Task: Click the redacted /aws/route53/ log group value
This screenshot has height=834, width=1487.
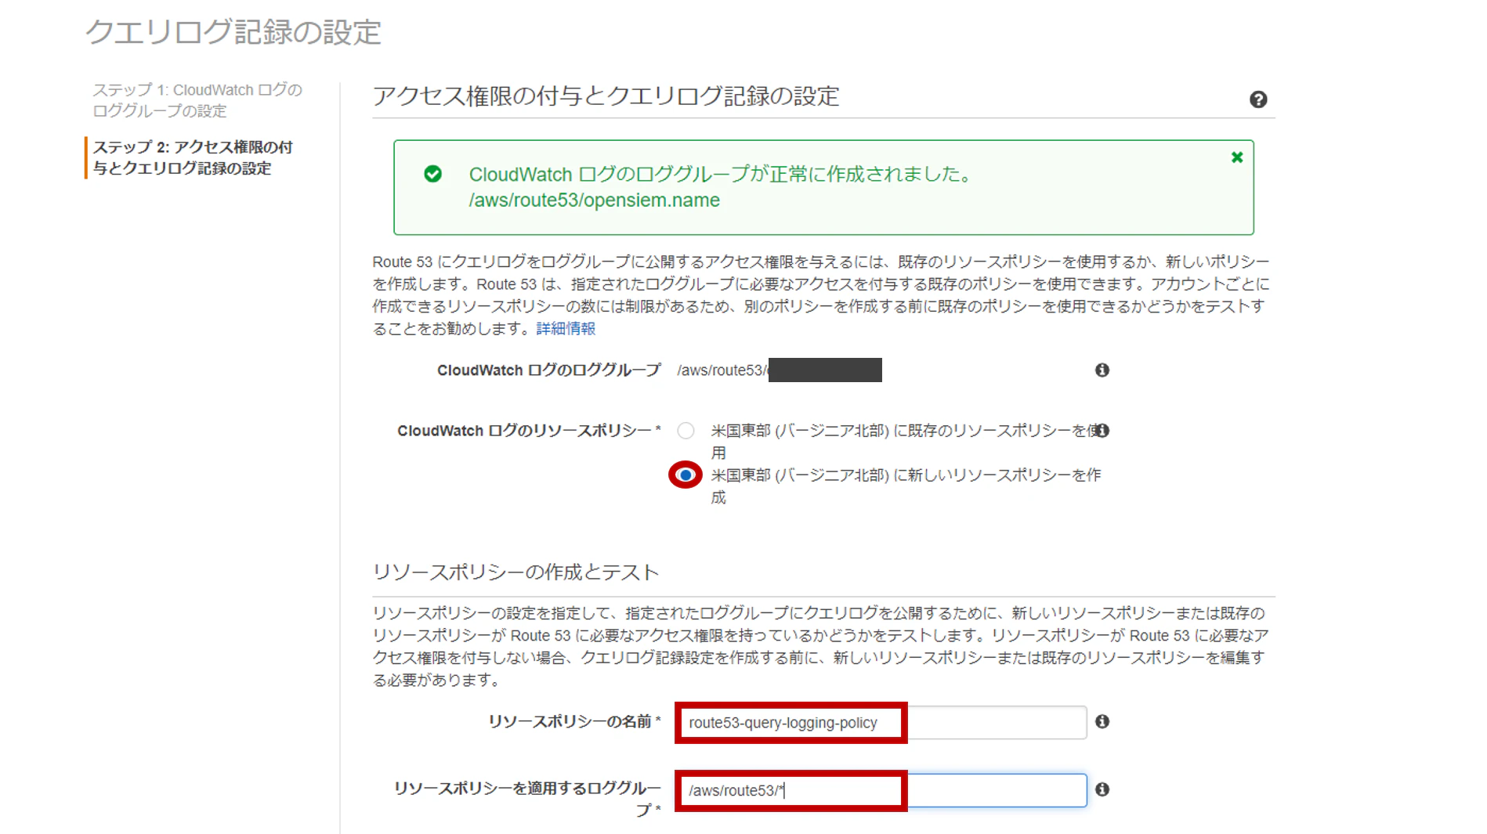Action: pos(780,370)
